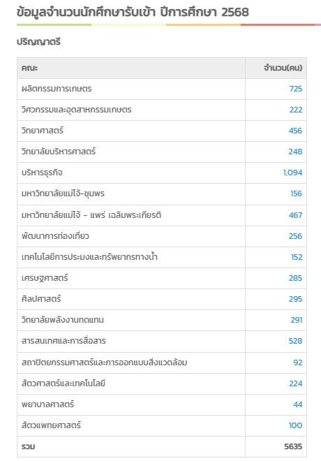The image size is (321, 461).
Task: Open the 295 link for ศิลปศาสตร์
Action: pyautogui.click(x=295, y=299)
